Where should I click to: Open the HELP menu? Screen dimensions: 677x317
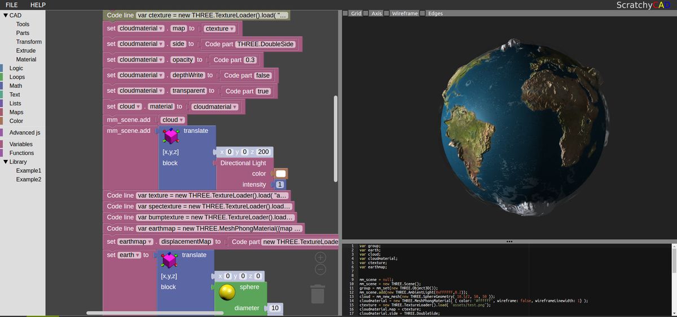pos(38,5)
